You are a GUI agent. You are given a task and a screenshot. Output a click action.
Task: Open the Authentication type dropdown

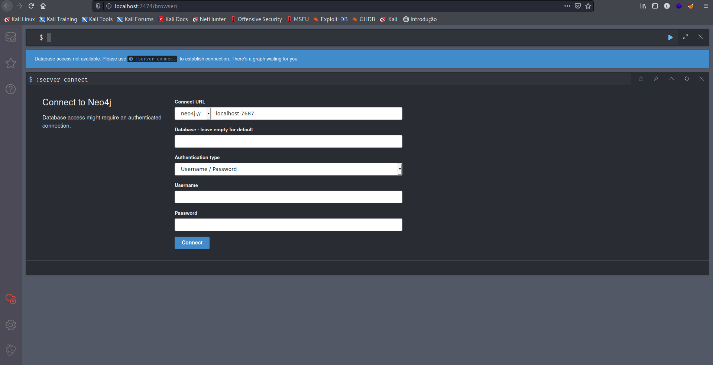[x=288, y=169]
